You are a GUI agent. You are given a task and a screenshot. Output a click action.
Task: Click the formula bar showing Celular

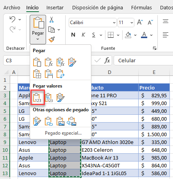[x=143, y=60]
